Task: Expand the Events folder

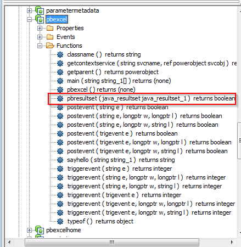Action: (x=40, y=37)
